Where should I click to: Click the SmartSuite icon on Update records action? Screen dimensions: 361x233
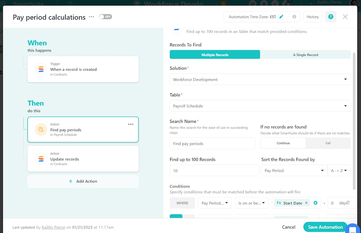point(41,159)
